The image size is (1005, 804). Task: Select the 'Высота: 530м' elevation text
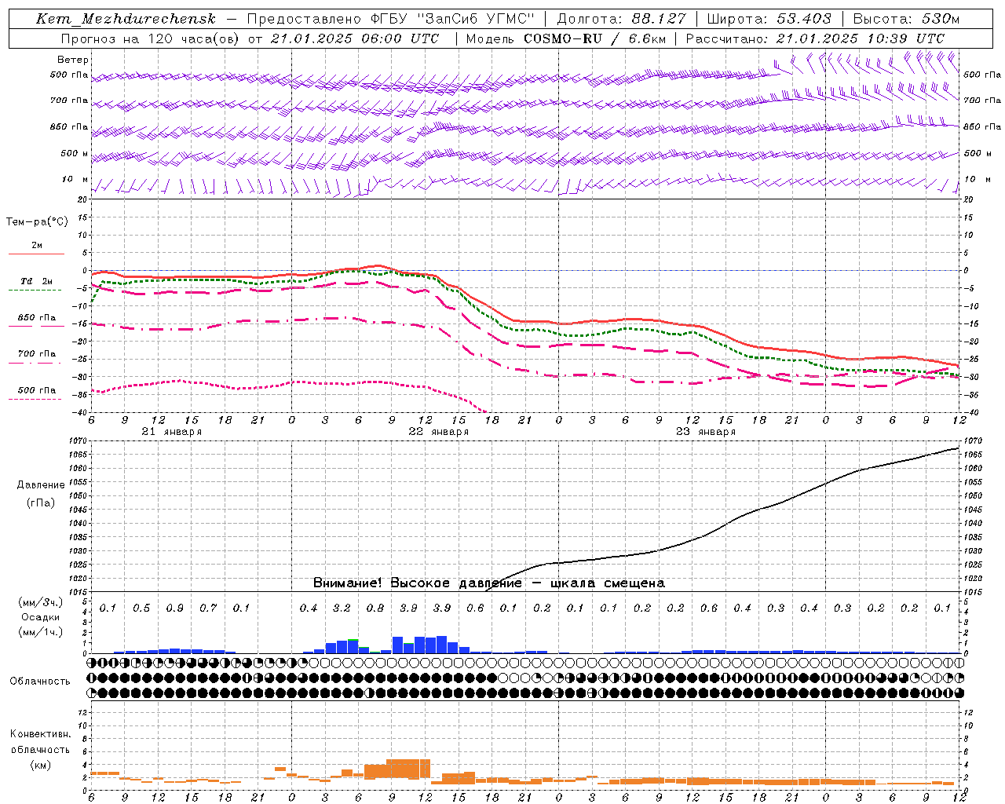tap(906, 19)
